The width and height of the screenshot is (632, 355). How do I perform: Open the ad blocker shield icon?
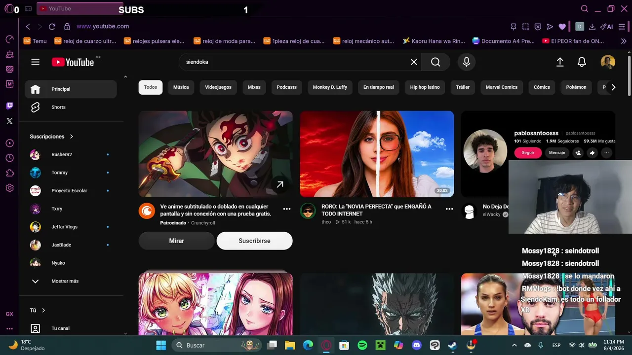click(538, 27)
